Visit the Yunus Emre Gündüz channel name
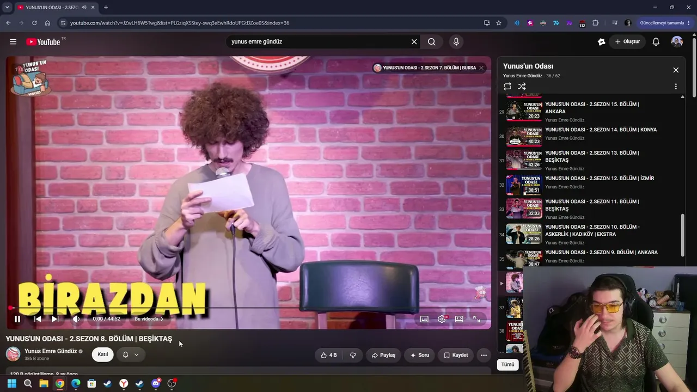Viewport: 697px width, 392px height. (51, 351)
